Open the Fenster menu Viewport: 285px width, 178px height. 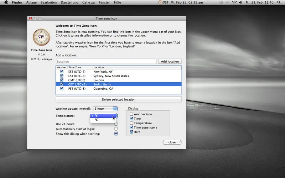[104, 2]
